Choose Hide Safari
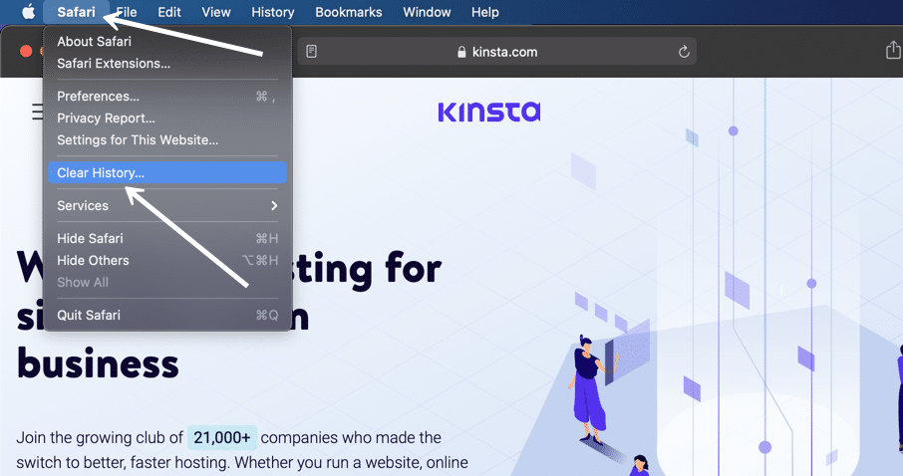The height and width of the screenshot is (476, 903). pos(89,239)
